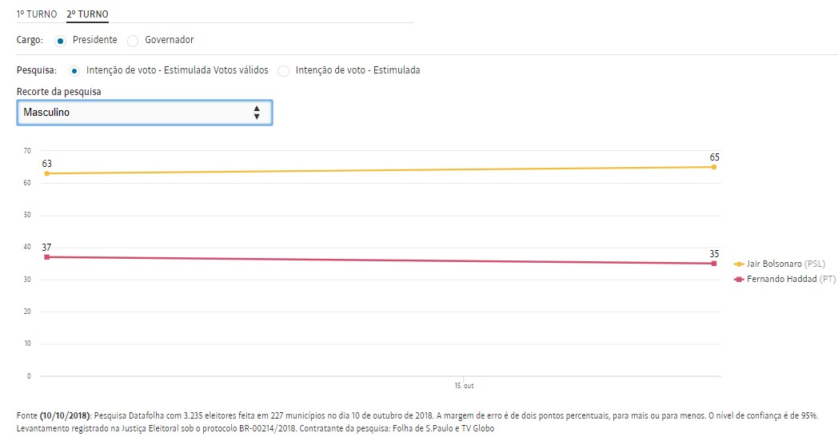The height and width of the screenshot is (437, 838).
Task: Click the red Haddad square marker at 35
Action: tap(713, 264)
